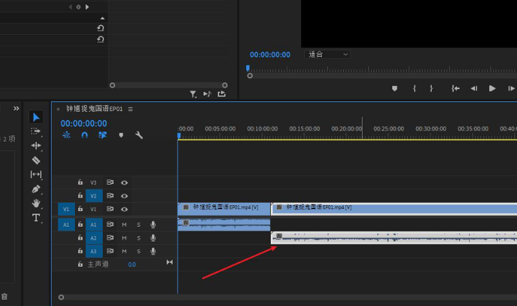Step back one frame
517x306 pixels.
pyautogui.click(x=474, y=88)
